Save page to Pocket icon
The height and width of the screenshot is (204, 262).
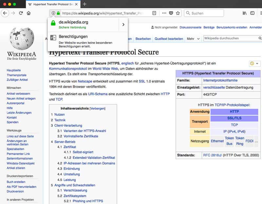(171, 13)
